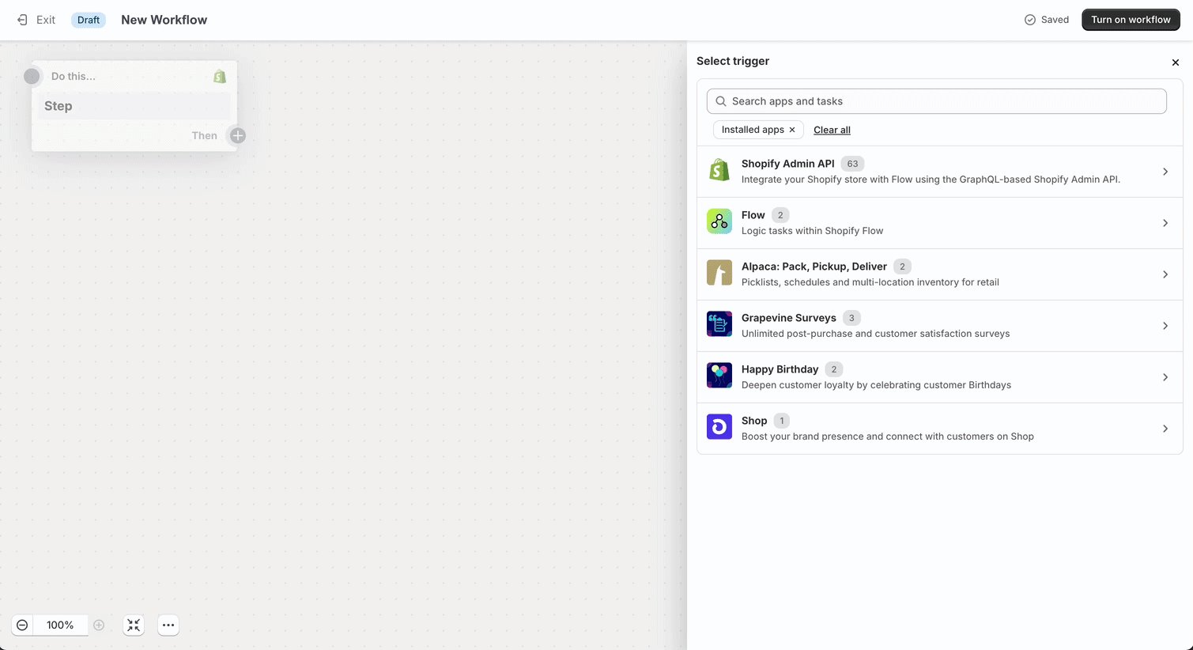This screenshot has width=1193, height=650.
Task: Click the 63 count badge
Action: point(852,164)
